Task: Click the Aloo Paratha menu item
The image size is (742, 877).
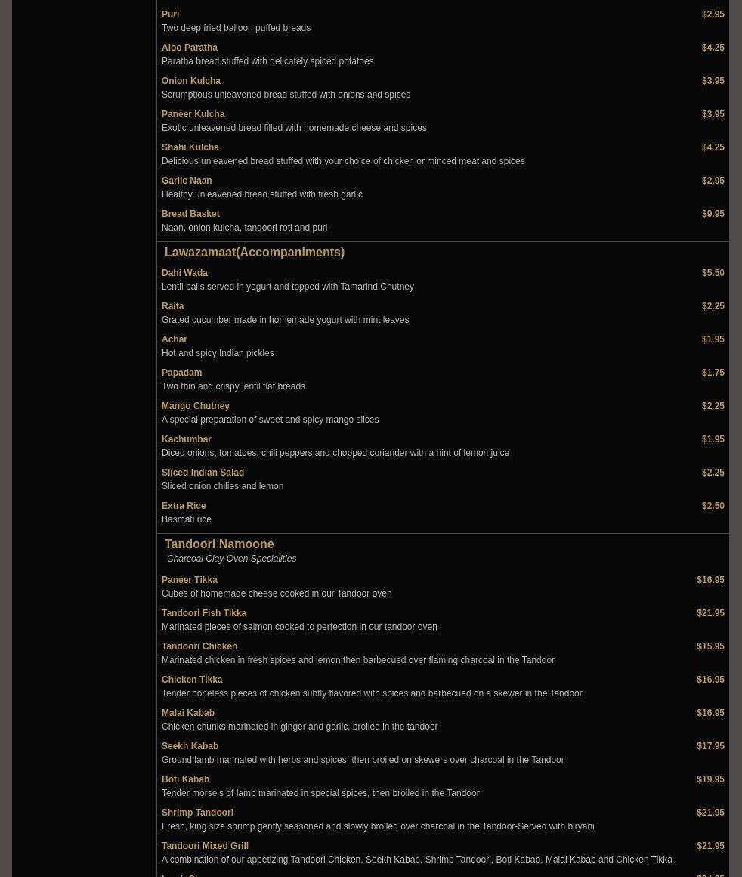Action: (189, 48)
